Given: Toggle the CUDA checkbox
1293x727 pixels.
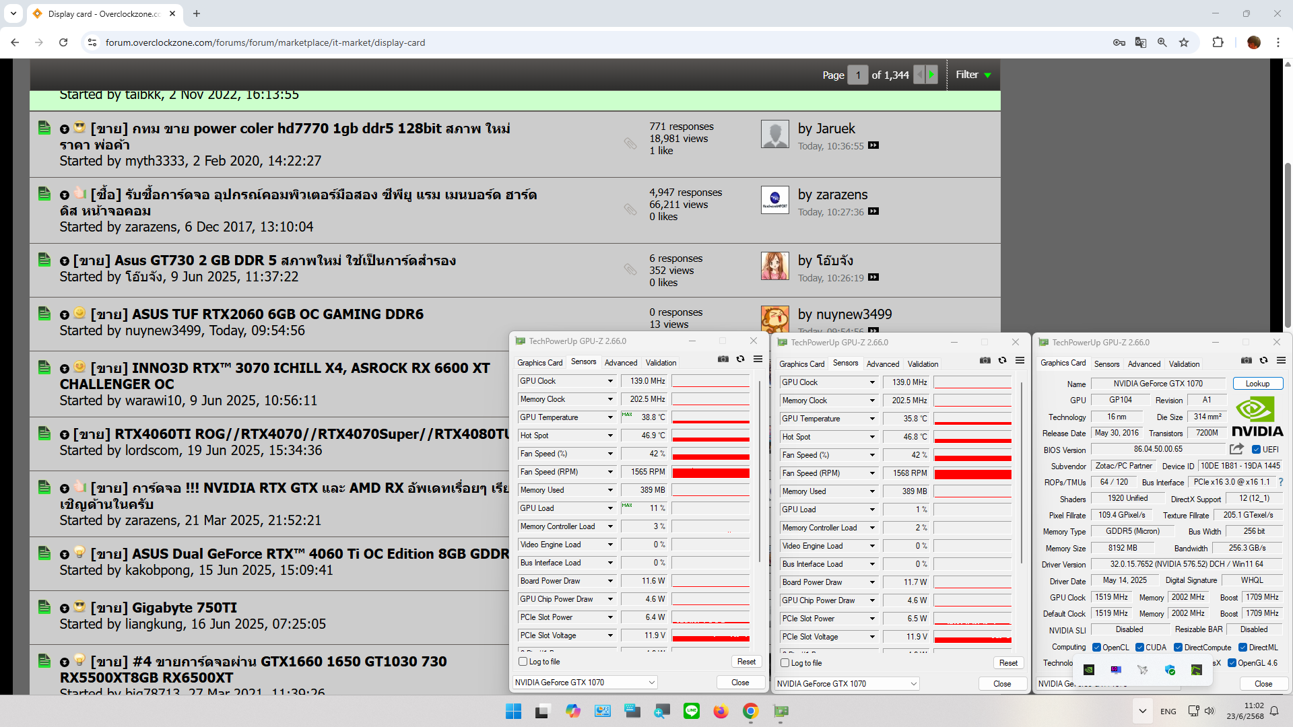Looking at the screenshot, I should [1139, 648].
